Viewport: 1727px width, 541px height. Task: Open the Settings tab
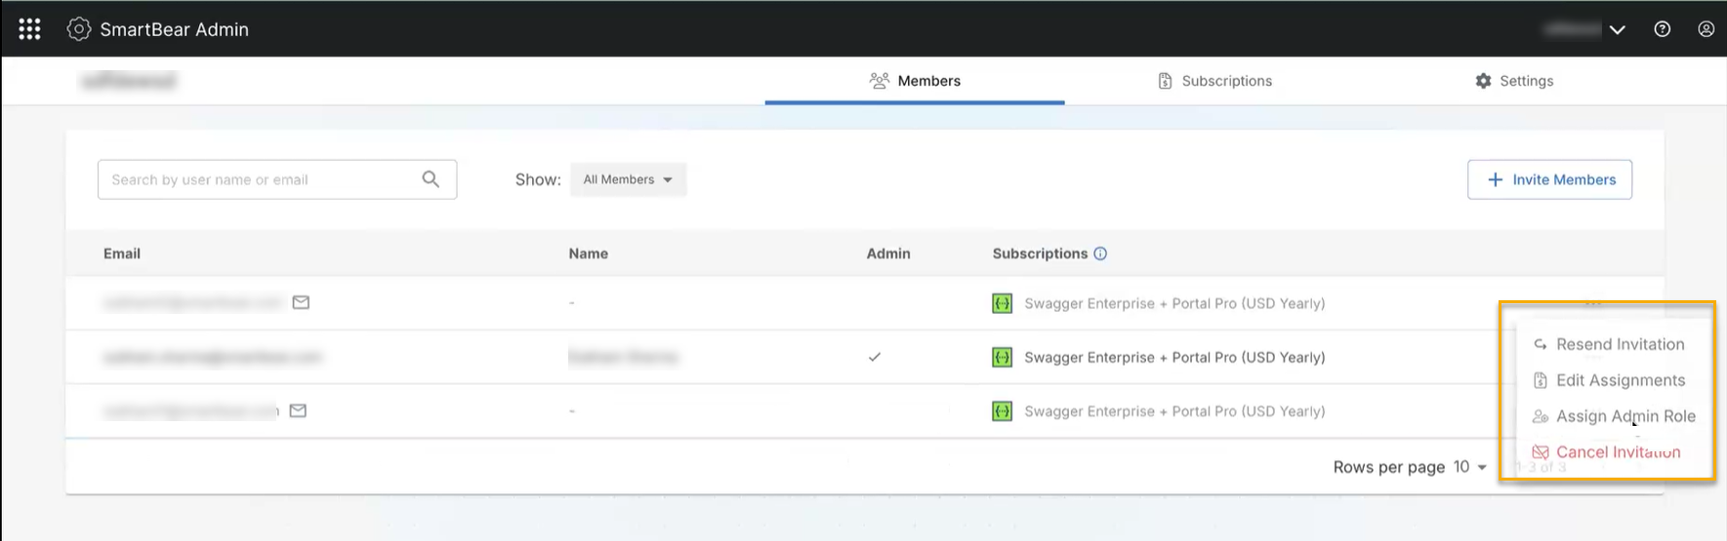point(1514,81)
